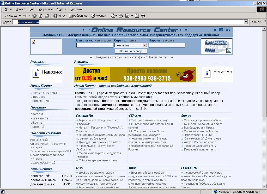Open the Поиск search pane
267x194 pixels.
(x=59, y=16)
